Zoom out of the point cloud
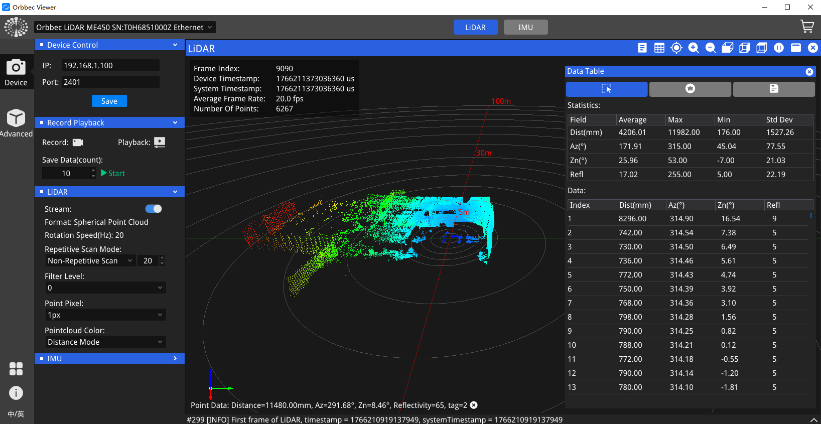 711,48
